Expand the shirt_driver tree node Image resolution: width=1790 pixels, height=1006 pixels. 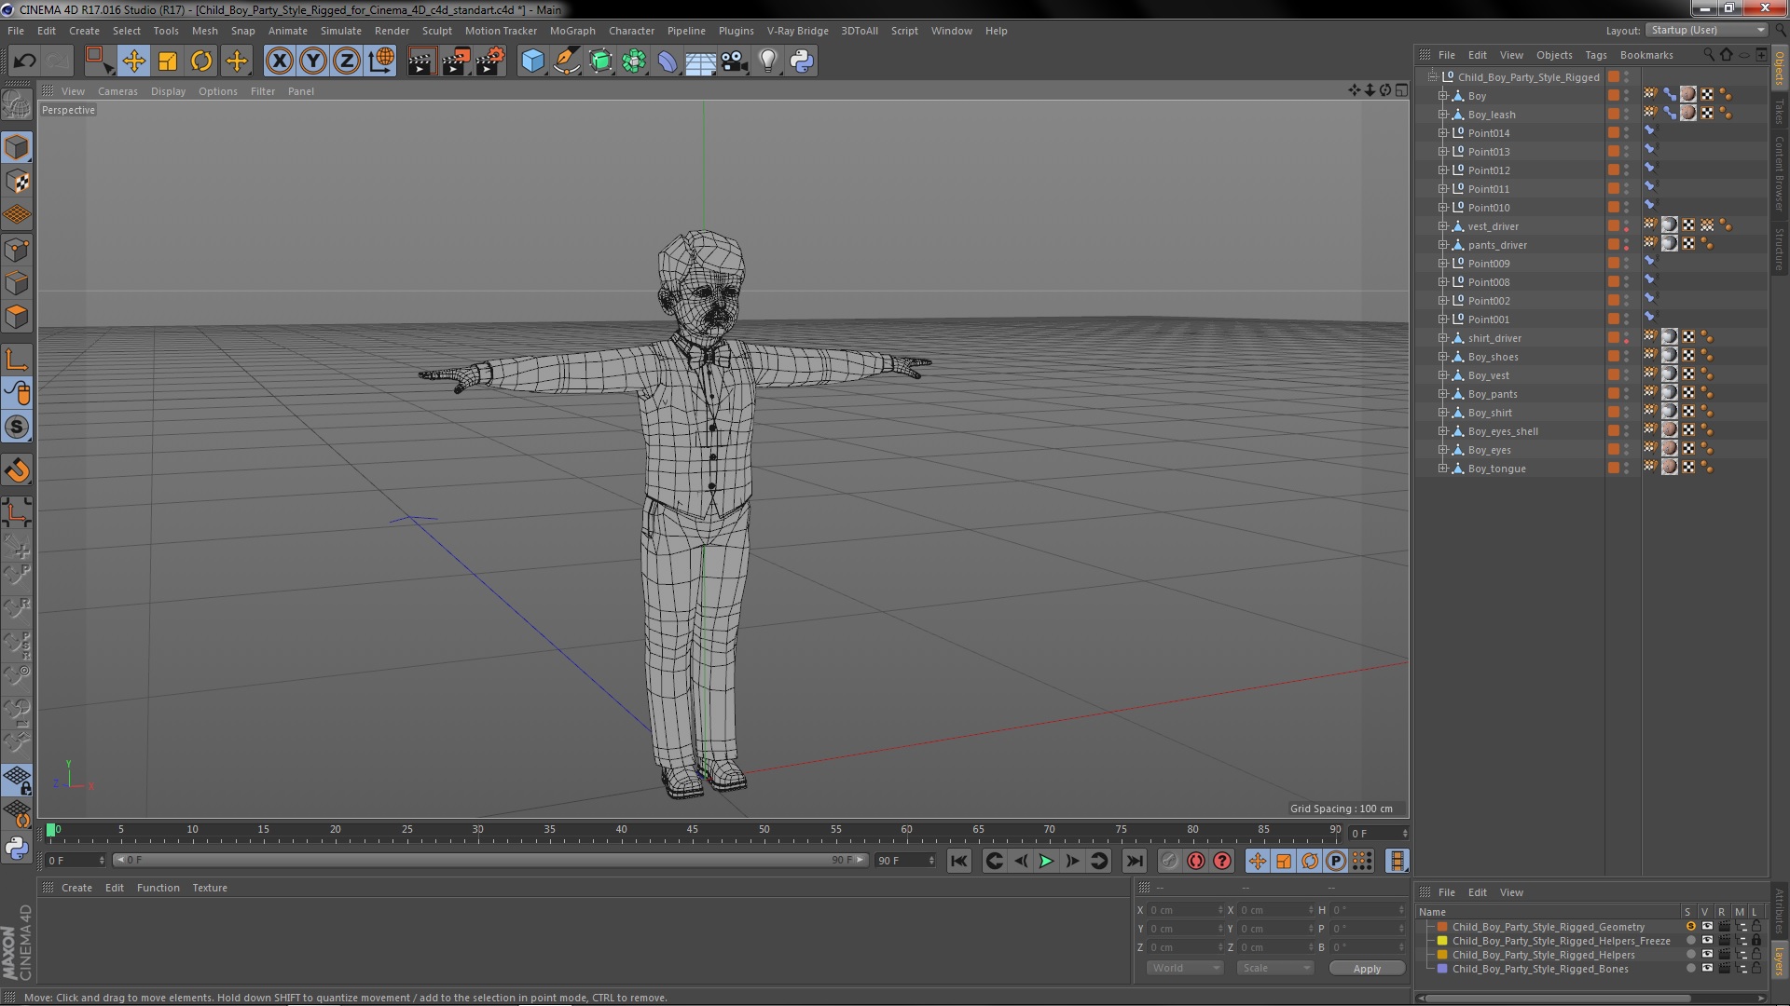click(x=1442, y=338)
